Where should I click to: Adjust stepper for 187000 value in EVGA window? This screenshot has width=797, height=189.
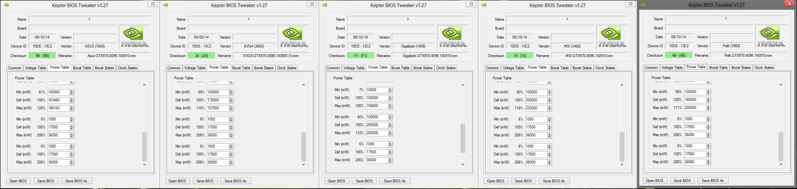coord(231,108)
